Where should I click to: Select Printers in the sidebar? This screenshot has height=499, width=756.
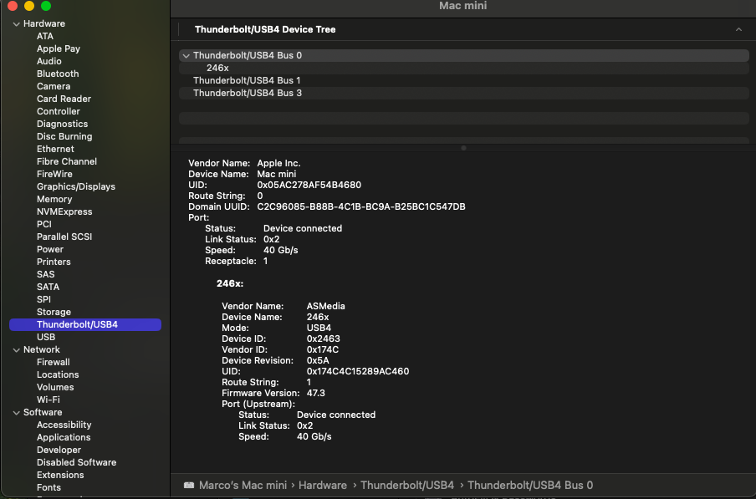click(54, 262)
